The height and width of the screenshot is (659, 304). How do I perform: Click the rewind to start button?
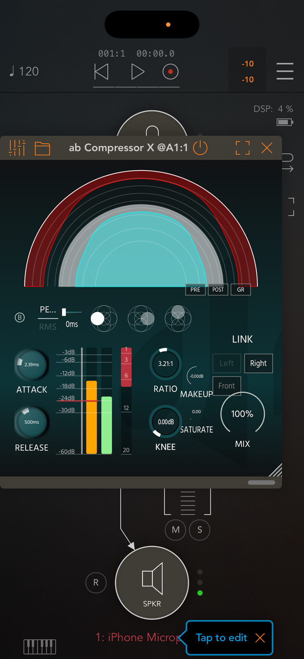point(102,72)
